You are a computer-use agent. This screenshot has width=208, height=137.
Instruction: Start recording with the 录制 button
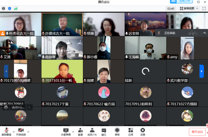coord(117,132)
